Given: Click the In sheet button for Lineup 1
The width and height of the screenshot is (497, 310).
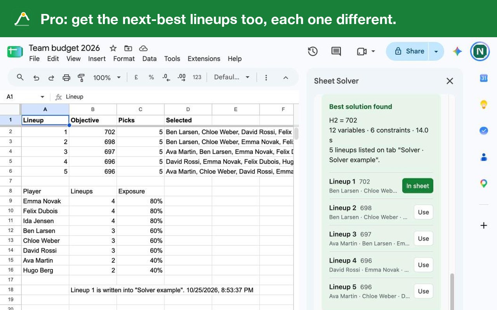Looking at the screenshot, I should 417,186.
